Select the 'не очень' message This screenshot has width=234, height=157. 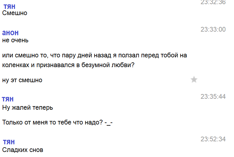15,40
